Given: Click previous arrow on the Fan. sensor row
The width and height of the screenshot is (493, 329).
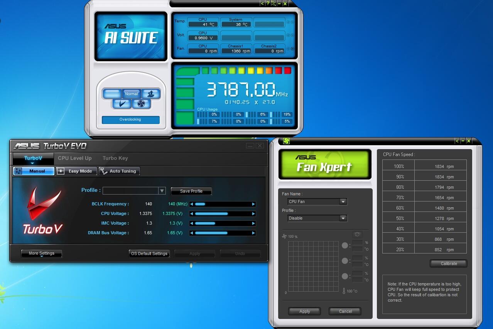Looking at the screenshot, I should click(x=288, y=49).
